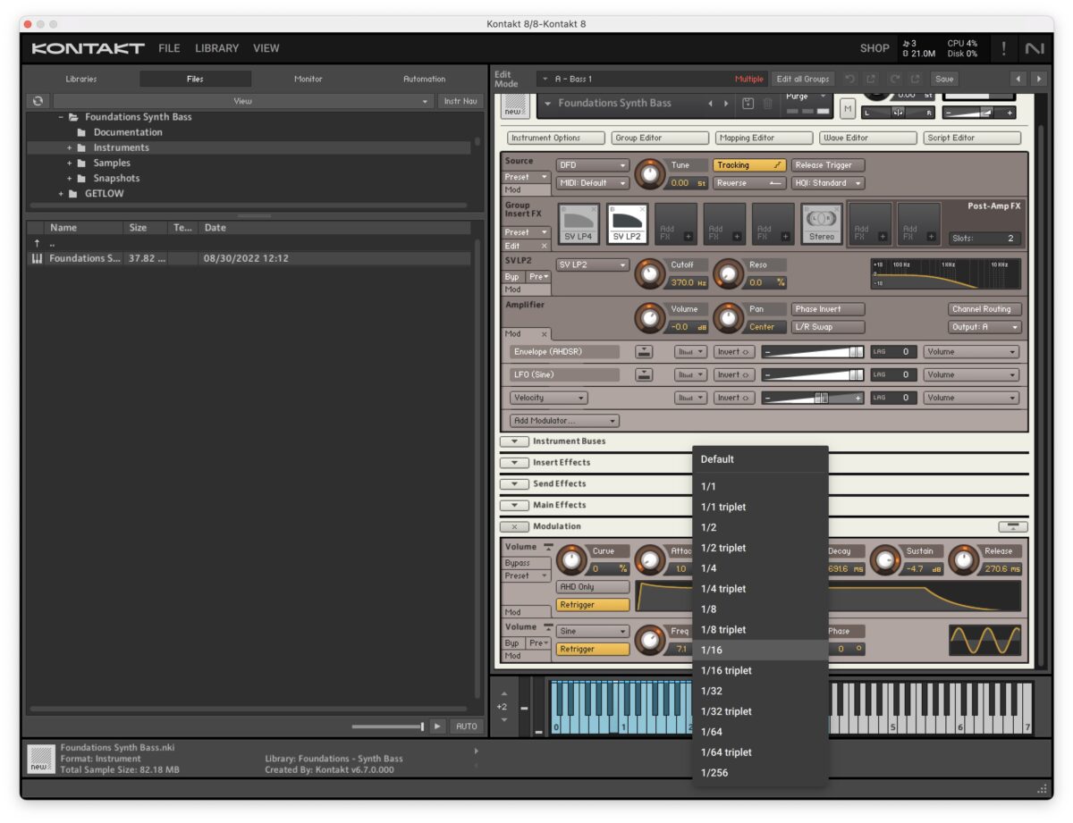
Task: Toggle Phase Invert in the Amplifier
Action: coord(828,309)
